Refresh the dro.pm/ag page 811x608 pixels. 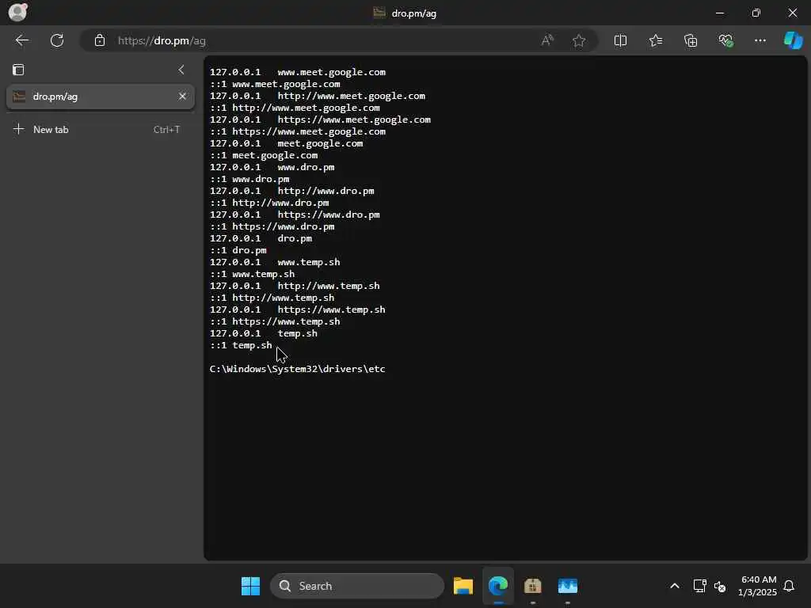click(x=57, y=40)
